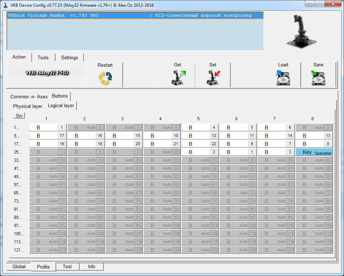
Task: Switch to the Tools tab
Action: (x=43, y=57)
